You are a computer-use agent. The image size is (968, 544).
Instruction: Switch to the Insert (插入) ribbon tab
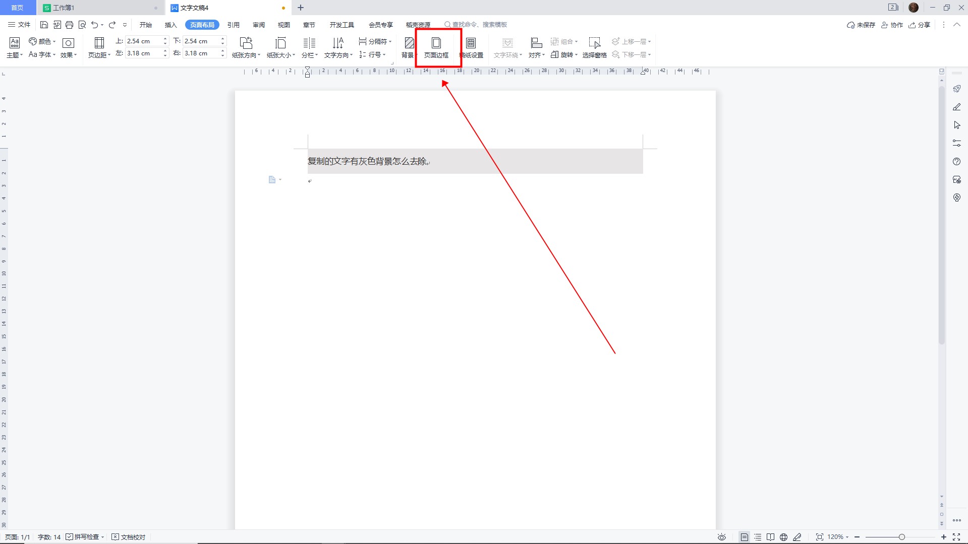click(x=170, y=25)
